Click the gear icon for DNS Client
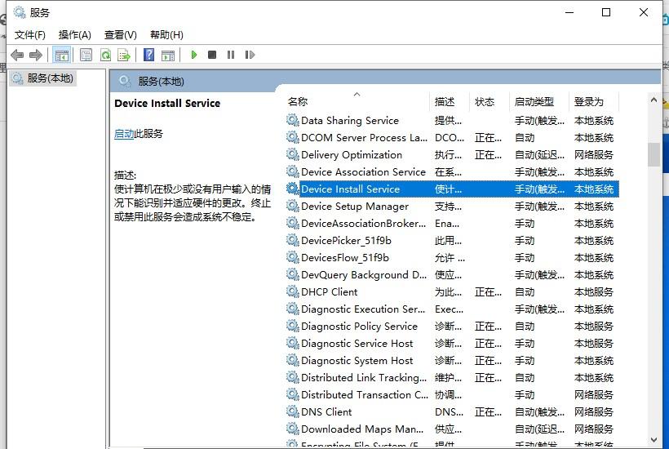 point(292,411)
